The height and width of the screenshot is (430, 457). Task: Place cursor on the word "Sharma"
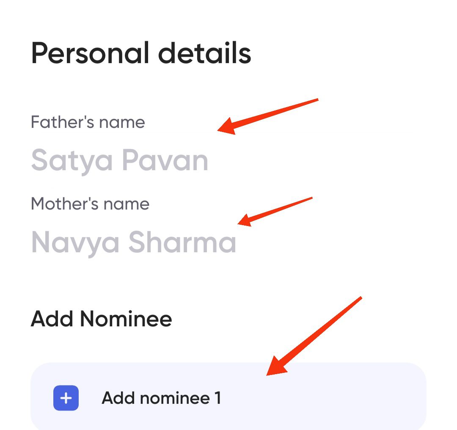click(x=182, y=242)
